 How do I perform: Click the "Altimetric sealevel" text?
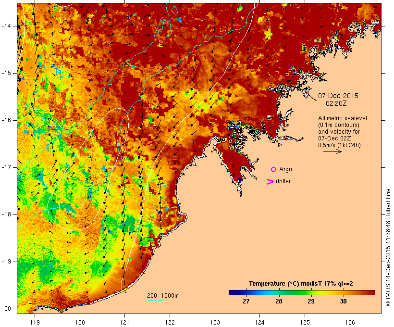pyautogui.click(x=343, y=118)
